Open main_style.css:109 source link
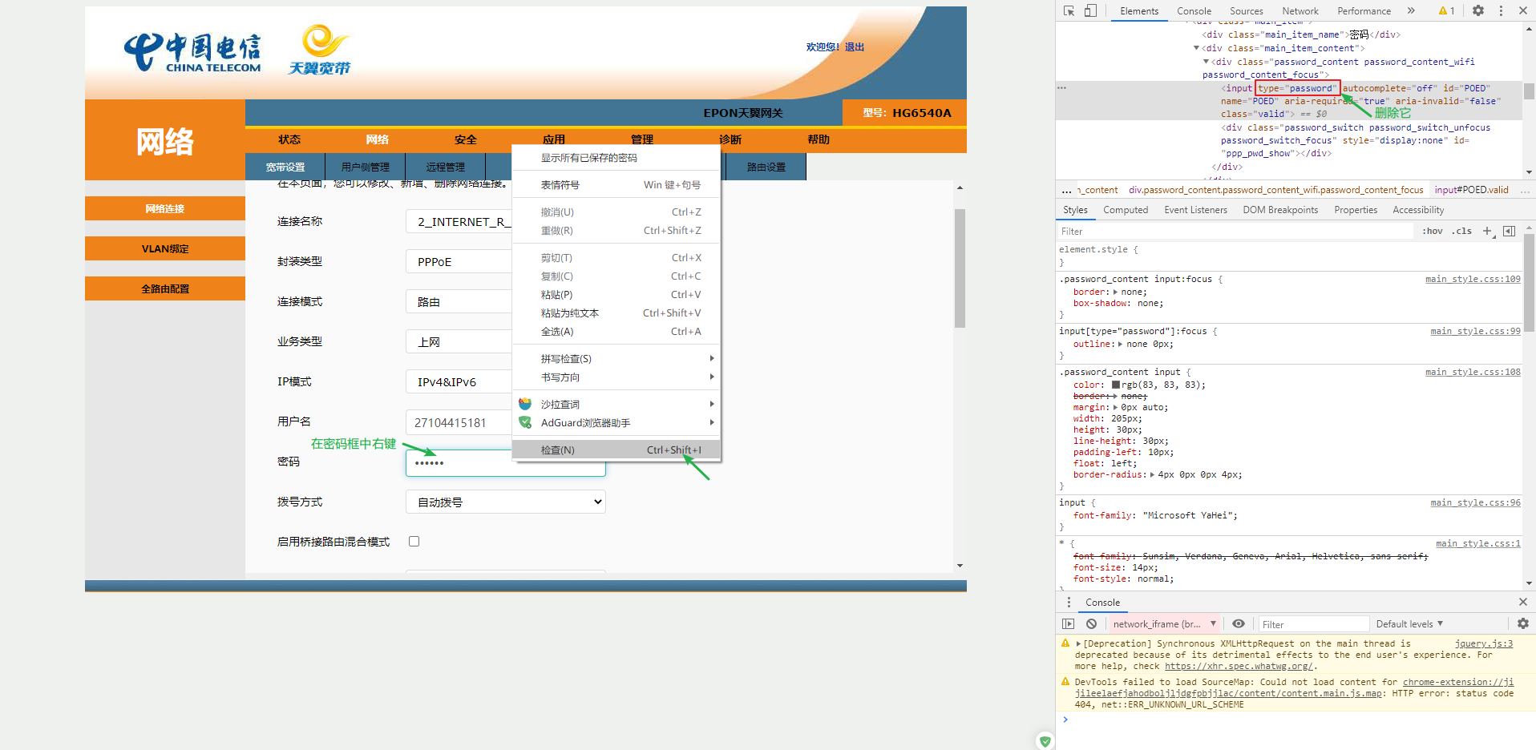The width and height of the screenshot is (1536, 750). click(x=1473, y=279)
